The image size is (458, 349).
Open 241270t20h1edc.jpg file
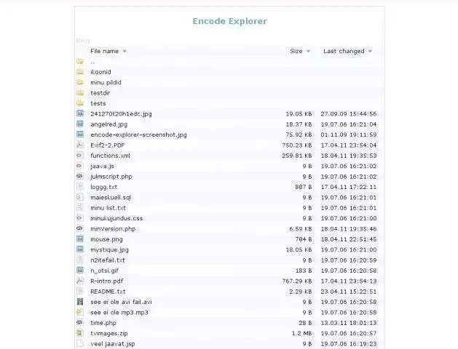(121, 113)
